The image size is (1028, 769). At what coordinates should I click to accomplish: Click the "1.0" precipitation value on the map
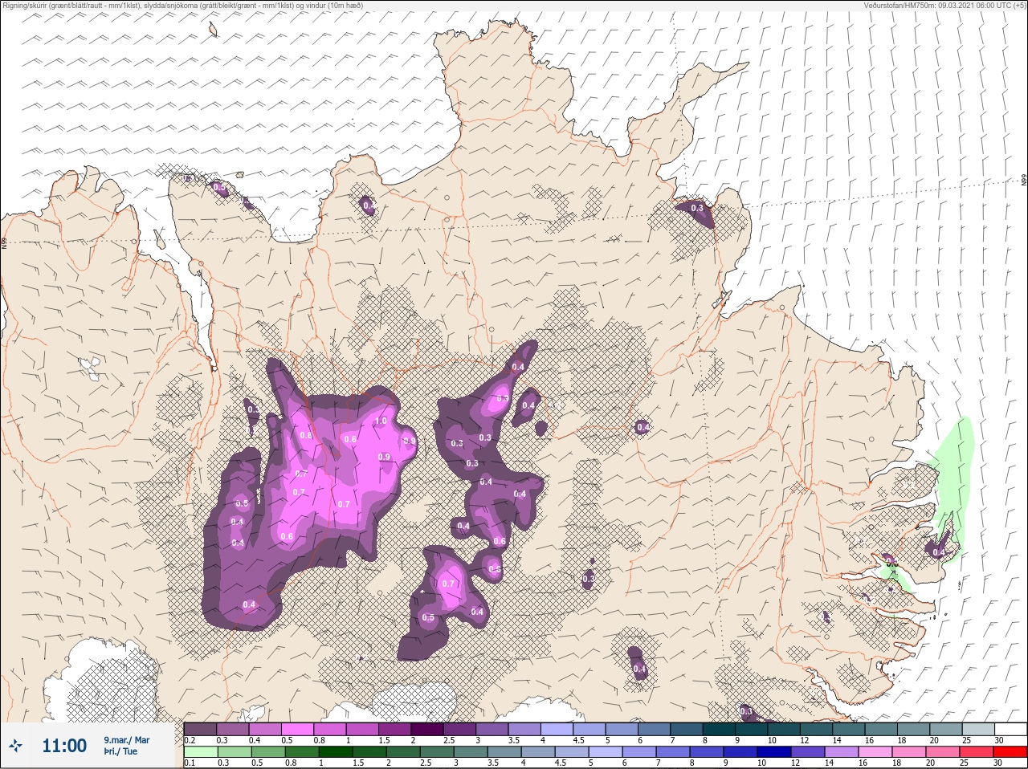pyautogui.click(x=381, y=421)
